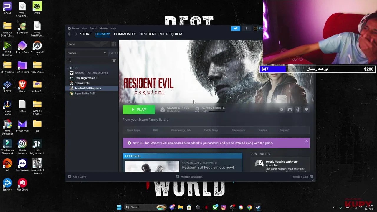Select Overwatch in the library list
Viewport: 377px width, 212px height.
(82, 83)
